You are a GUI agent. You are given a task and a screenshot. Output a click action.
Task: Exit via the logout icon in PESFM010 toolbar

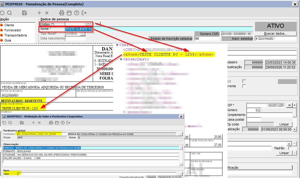coord(84,13)
